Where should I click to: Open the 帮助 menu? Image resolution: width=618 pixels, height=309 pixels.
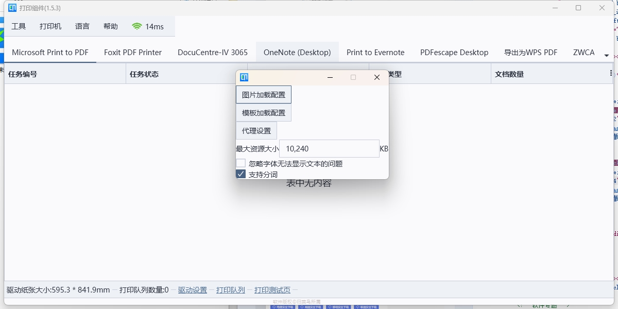pos(111,26)
